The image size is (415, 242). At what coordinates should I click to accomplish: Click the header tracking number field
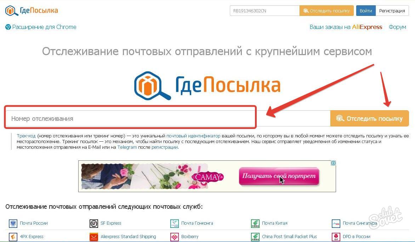tap(265, 11)
